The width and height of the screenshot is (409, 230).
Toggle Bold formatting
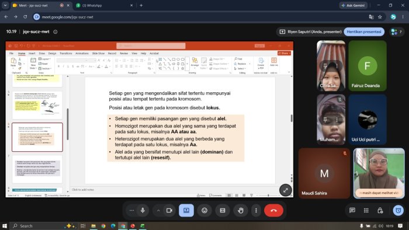(x=58, y=67)
